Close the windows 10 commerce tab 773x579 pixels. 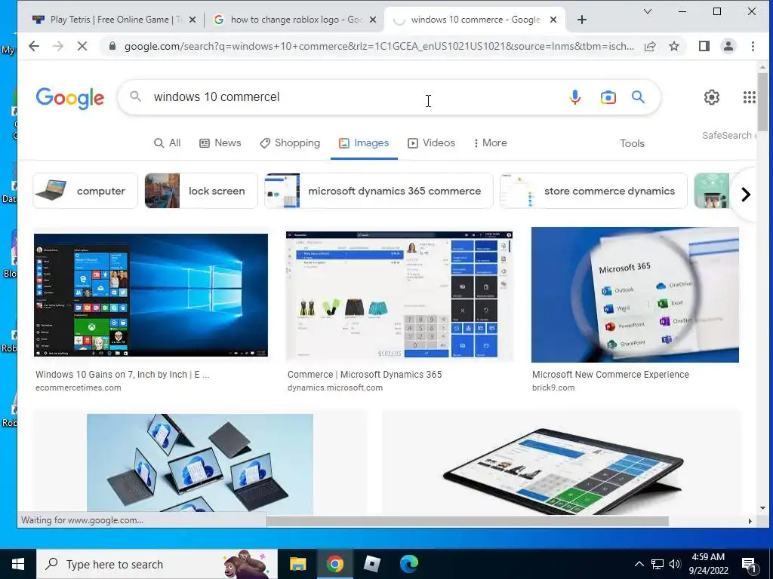click(x=553, y=20)
